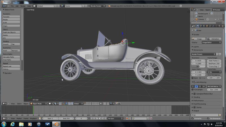Enable the Stamp checkbox
Viewport: 226px width, 127px height.
click(194, 107)
